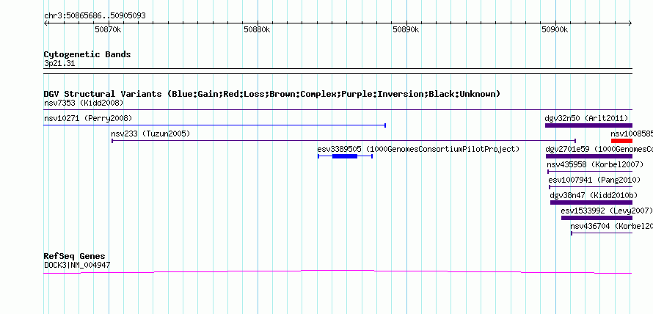This screenshot has height=314, width=653.
Task: Click the DGV Structural Variants track title
Action: click(x=272, y=94)
